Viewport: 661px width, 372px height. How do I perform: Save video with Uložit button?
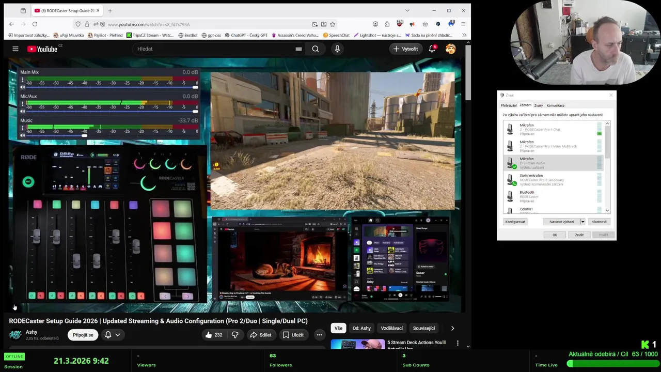coord(293,335)
